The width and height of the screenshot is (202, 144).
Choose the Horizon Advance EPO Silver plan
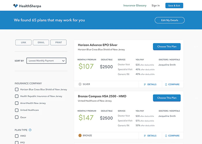[x=167, y=47]
